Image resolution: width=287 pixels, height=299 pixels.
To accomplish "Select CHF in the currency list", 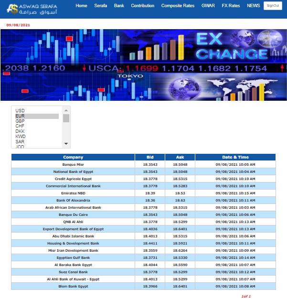I will [37, 126].
